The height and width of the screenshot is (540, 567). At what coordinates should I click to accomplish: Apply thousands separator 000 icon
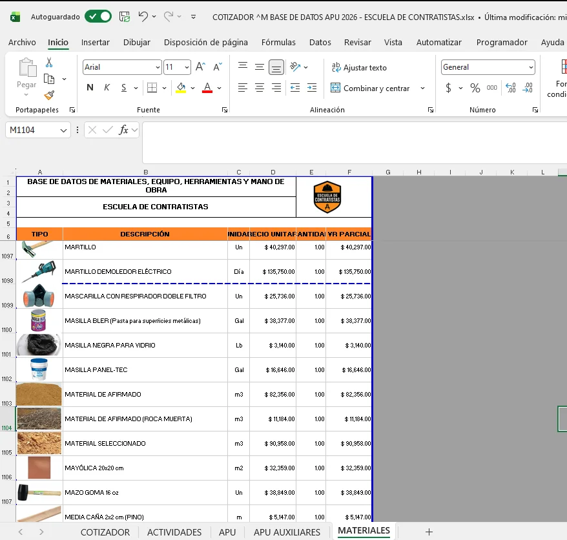(492, 88)
